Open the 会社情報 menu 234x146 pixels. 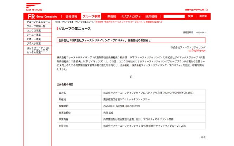pos(71,16)
